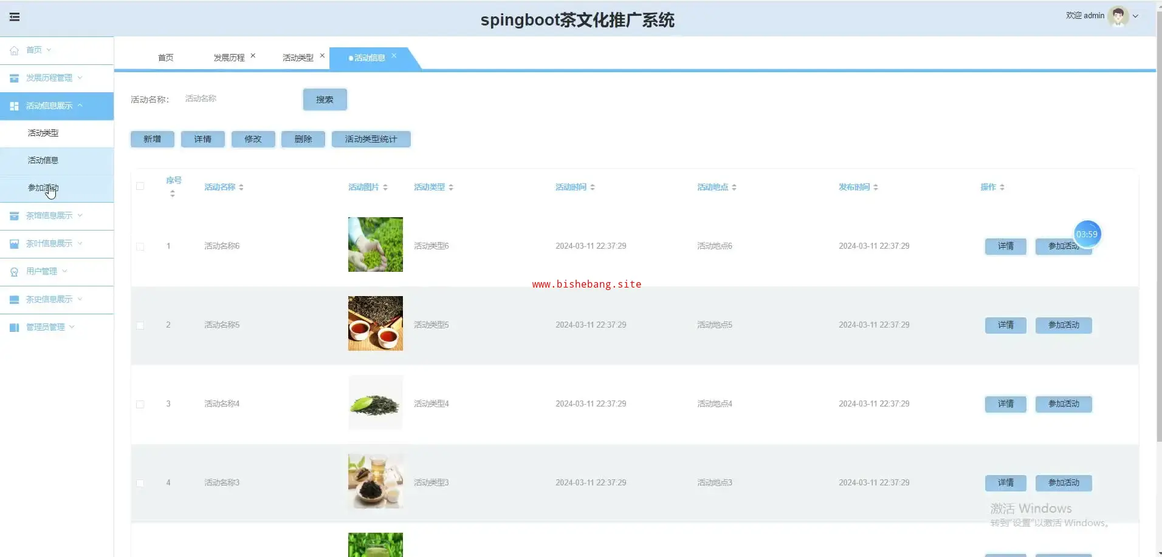1162x557 pixels.
Task: Expand the 茶叶信息展示 chevron
Action: tap(80, 243)
